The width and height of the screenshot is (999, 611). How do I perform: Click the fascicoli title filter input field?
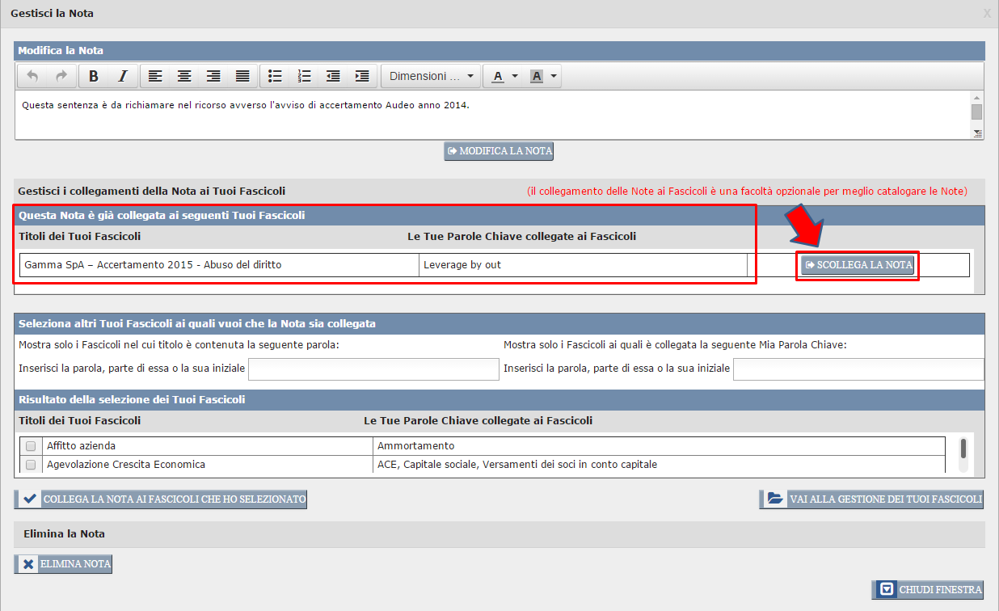click(x=373, y=369)
